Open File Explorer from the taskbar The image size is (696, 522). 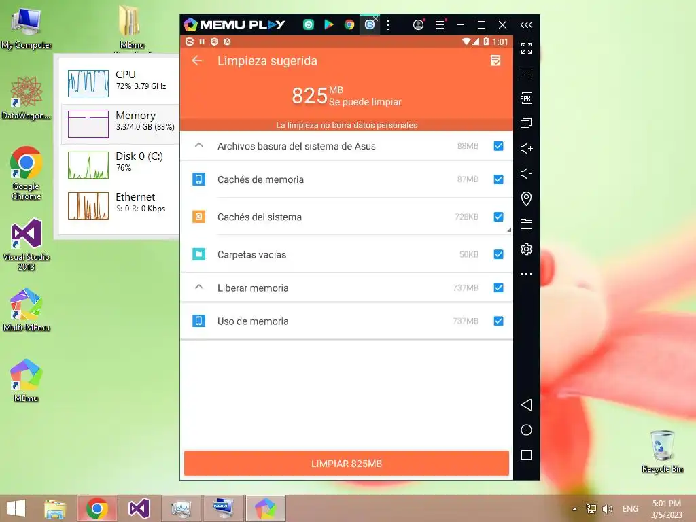point(56,508)
